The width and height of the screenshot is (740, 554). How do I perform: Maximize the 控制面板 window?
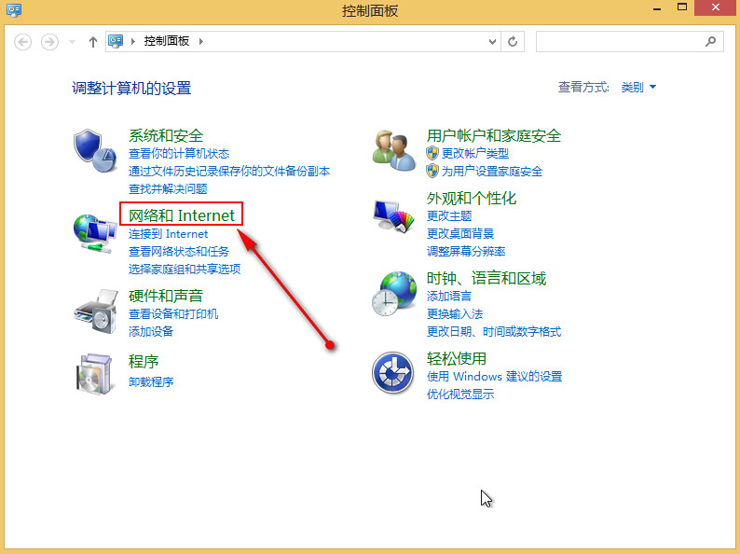point(681,7)
